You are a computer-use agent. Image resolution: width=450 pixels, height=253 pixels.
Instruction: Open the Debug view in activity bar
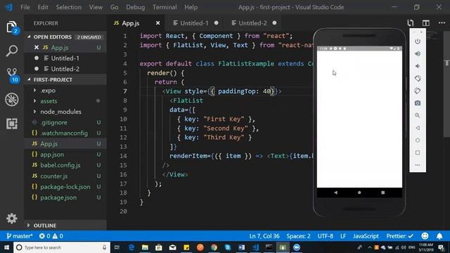coord(11,99)
